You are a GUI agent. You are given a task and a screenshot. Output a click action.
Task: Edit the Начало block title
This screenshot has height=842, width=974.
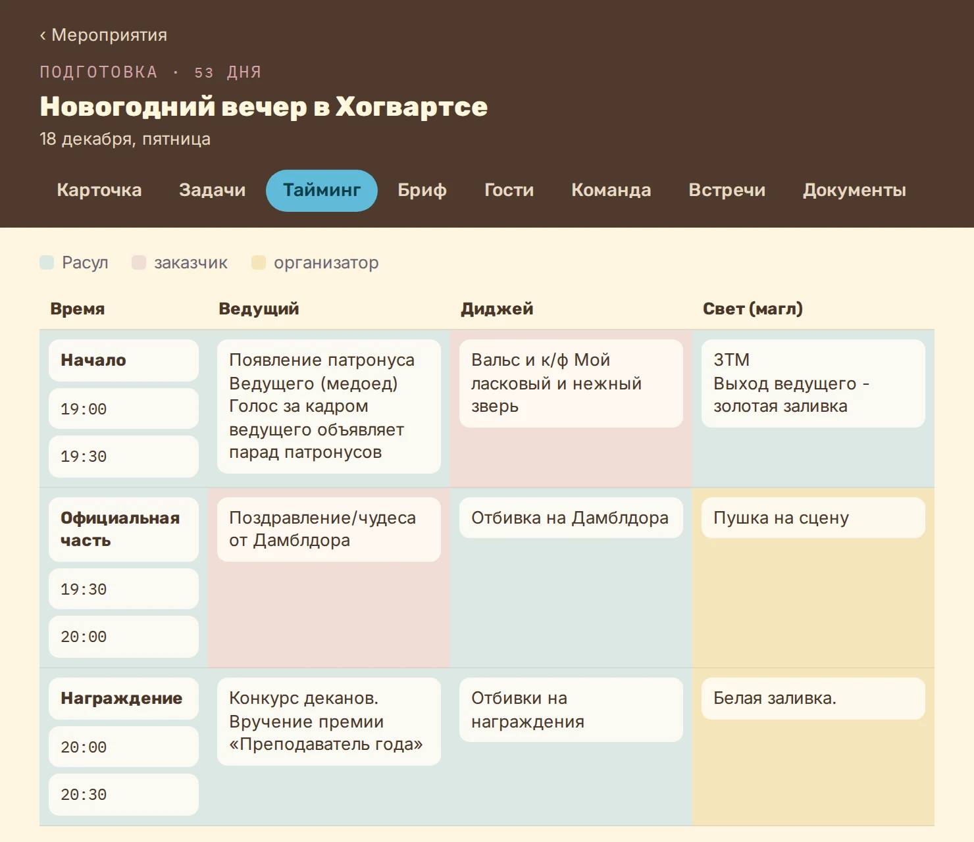click(x=124, y=360)
